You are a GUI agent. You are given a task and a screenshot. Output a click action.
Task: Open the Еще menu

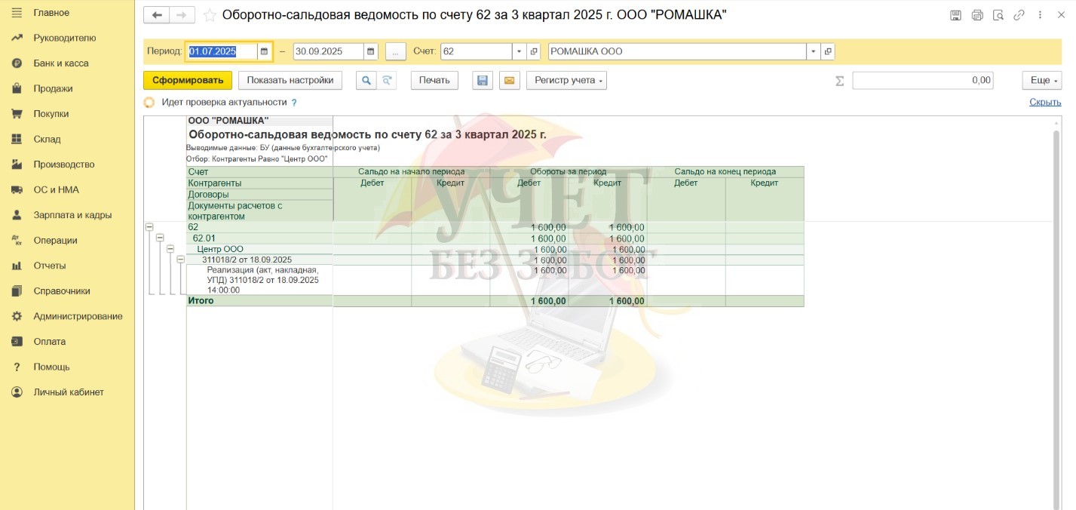(x=1041, y=81)
